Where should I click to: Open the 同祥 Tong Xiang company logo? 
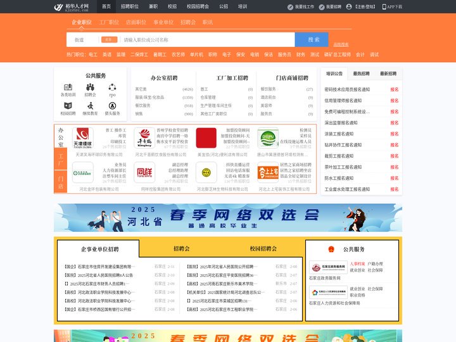(x=144, y=172)
